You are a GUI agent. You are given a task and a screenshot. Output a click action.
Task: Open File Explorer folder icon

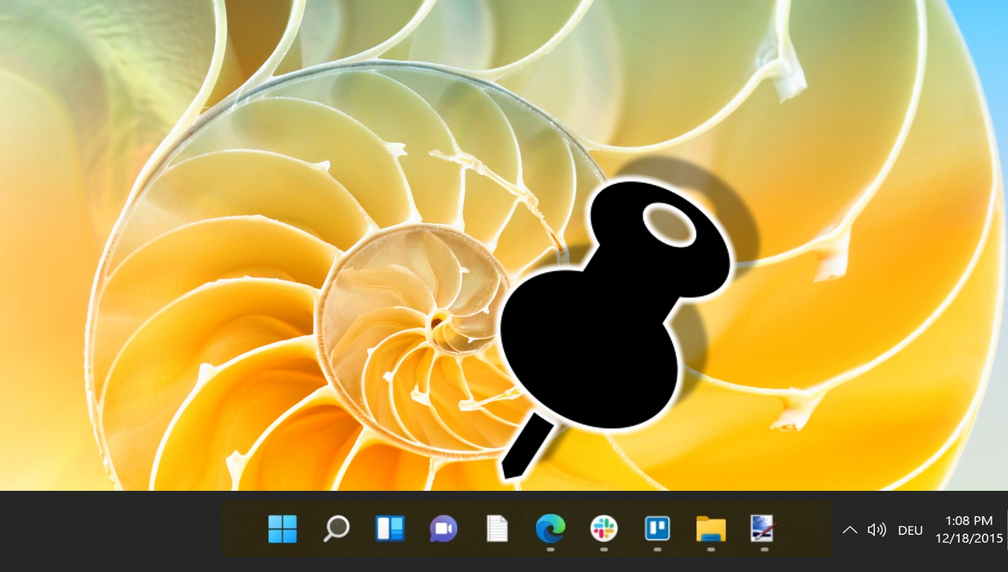click(x=711, y=529)
